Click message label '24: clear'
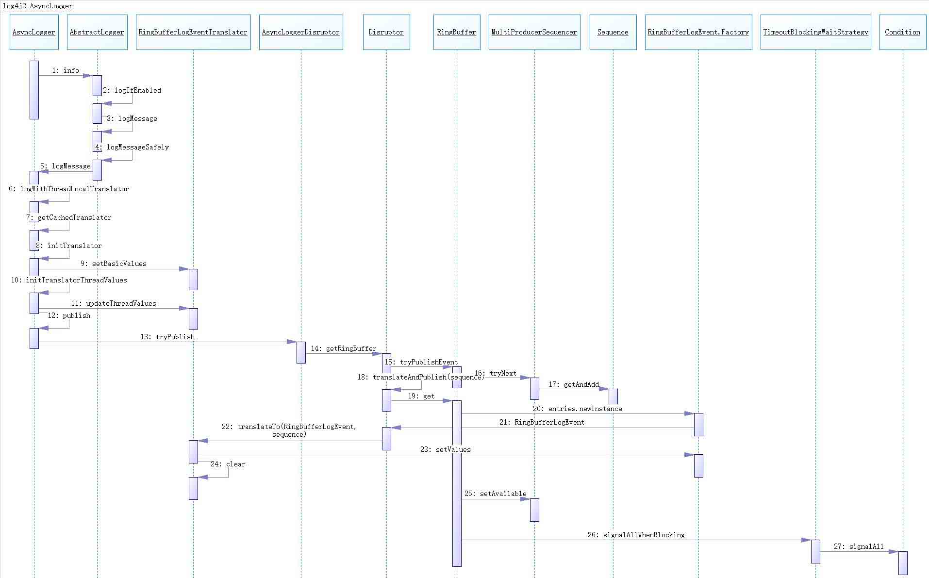Screen dimensions: 929x578 tap(228, 464)
